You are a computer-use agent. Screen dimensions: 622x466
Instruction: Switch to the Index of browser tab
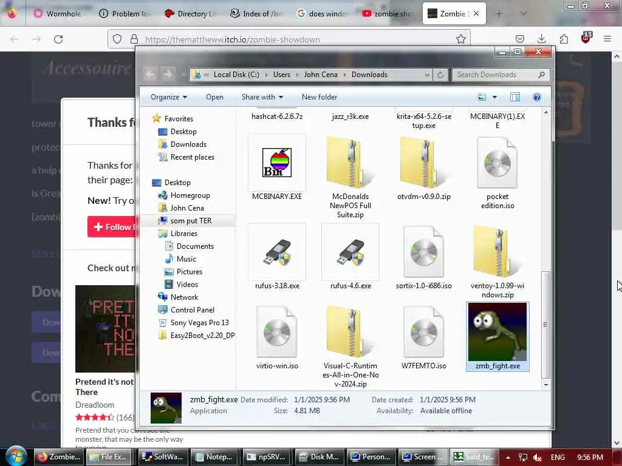[x=256, y=13]
